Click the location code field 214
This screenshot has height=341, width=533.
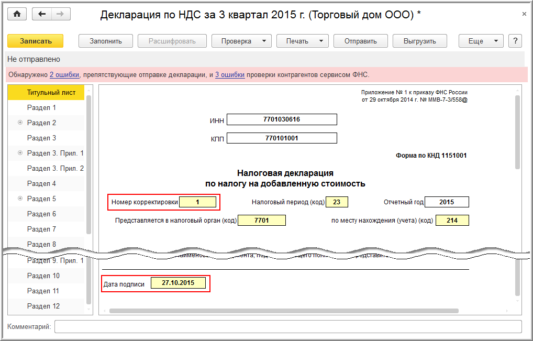[452, 221]
